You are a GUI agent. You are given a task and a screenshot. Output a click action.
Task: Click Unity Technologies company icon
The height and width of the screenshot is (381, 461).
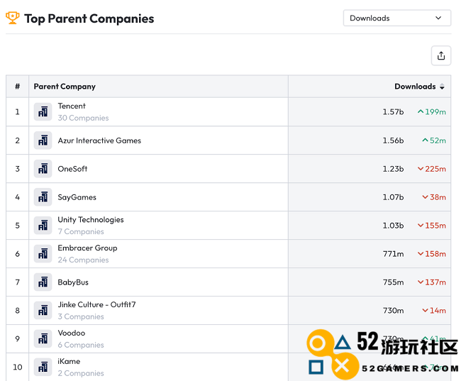pos(43,226)
